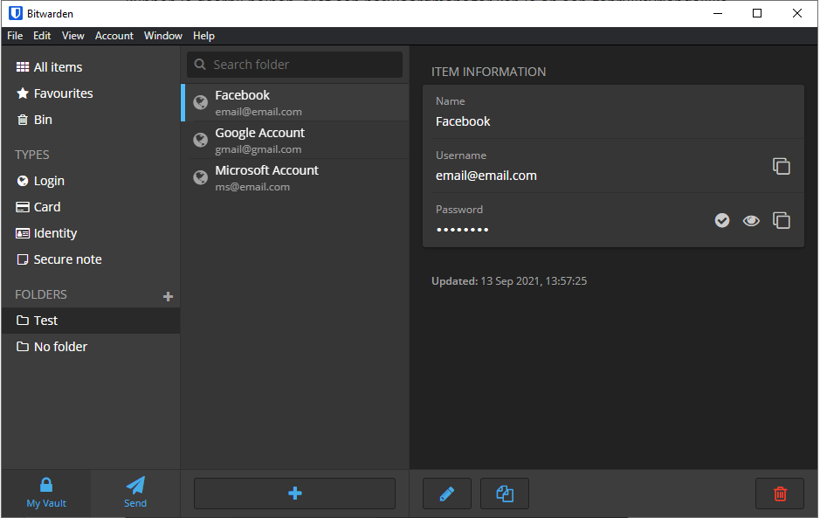Click the Google Account globe icon
Viewport: 820px width, 518px height.
(x=200, y=140)
